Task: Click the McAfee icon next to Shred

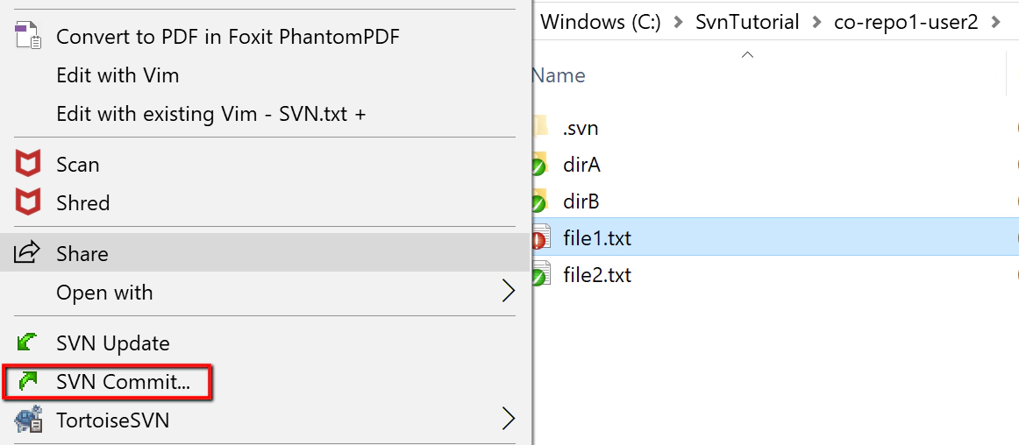Action: [x=28, y=202]
